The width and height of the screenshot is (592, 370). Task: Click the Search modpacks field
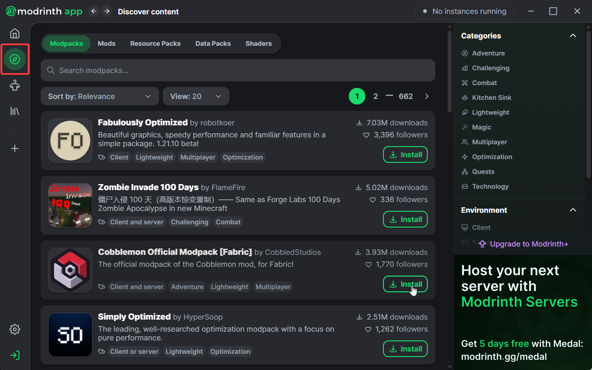238,70
